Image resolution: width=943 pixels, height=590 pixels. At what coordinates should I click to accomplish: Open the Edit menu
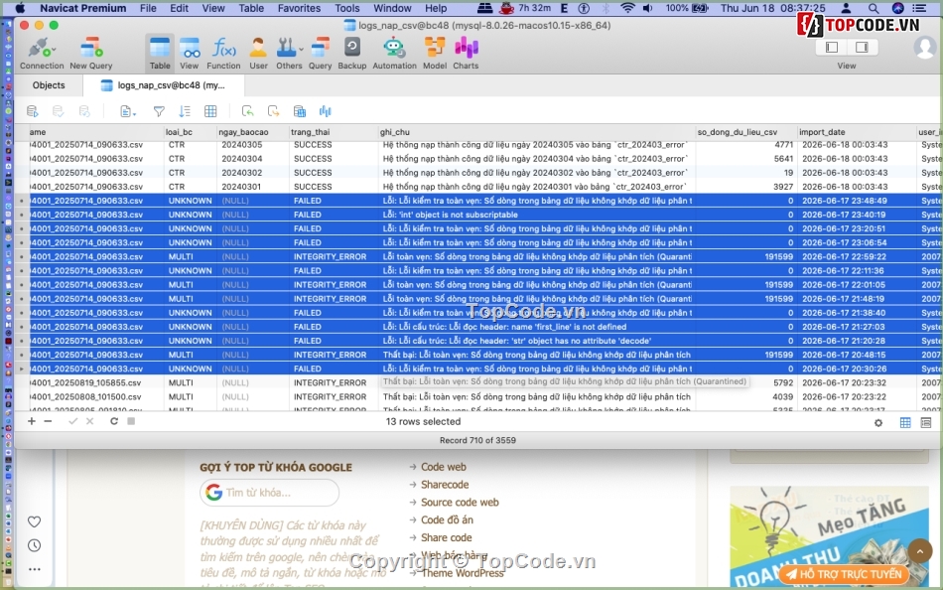tap(179, 8)
